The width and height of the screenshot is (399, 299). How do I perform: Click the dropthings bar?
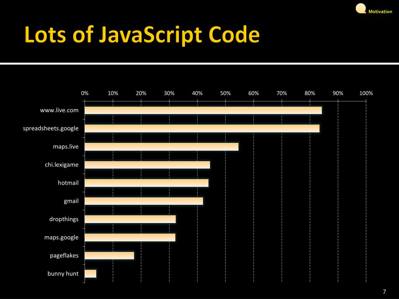coord(130,219)
